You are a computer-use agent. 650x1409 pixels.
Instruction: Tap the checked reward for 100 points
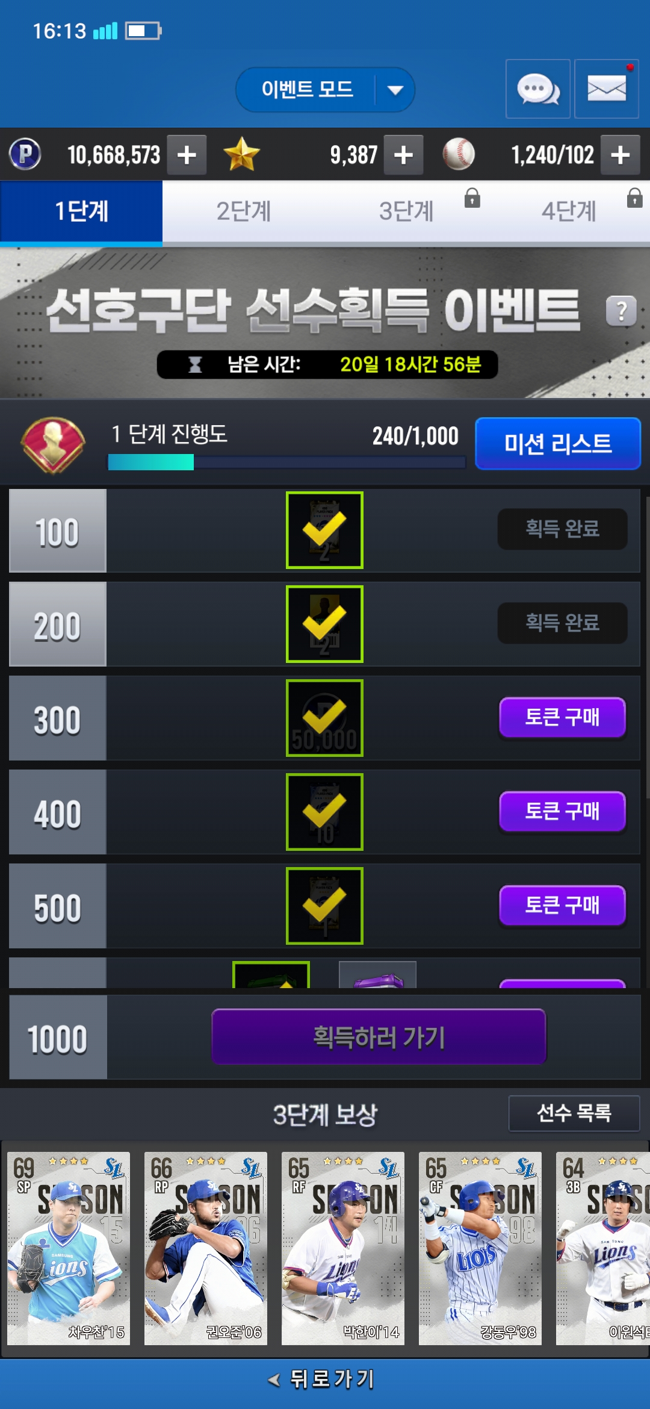point(324,530)
